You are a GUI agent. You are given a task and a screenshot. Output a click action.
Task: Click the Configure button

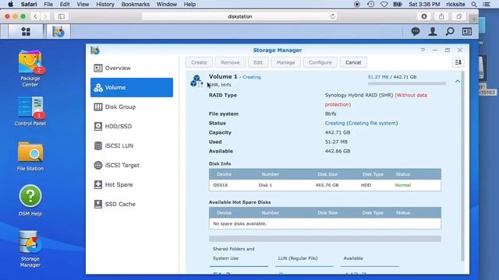click(x=320, y=62)
